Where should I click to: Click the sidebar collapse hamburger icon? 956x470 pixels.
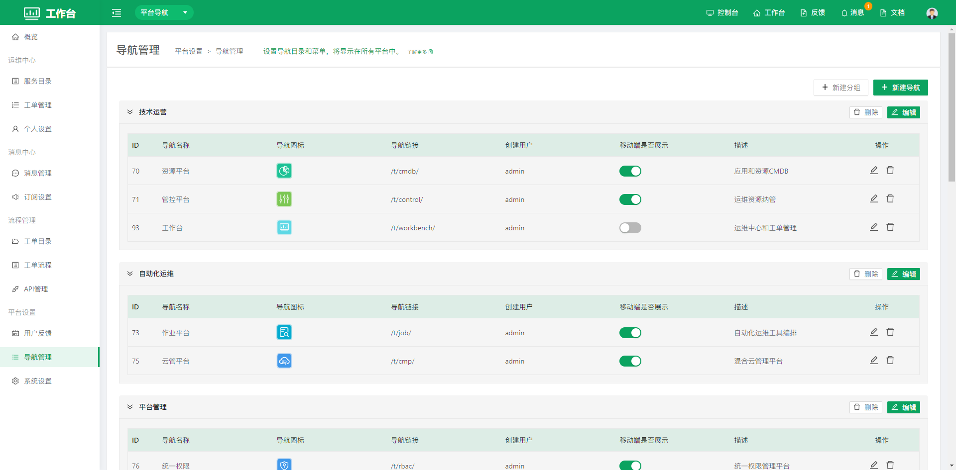pos(117,13)
